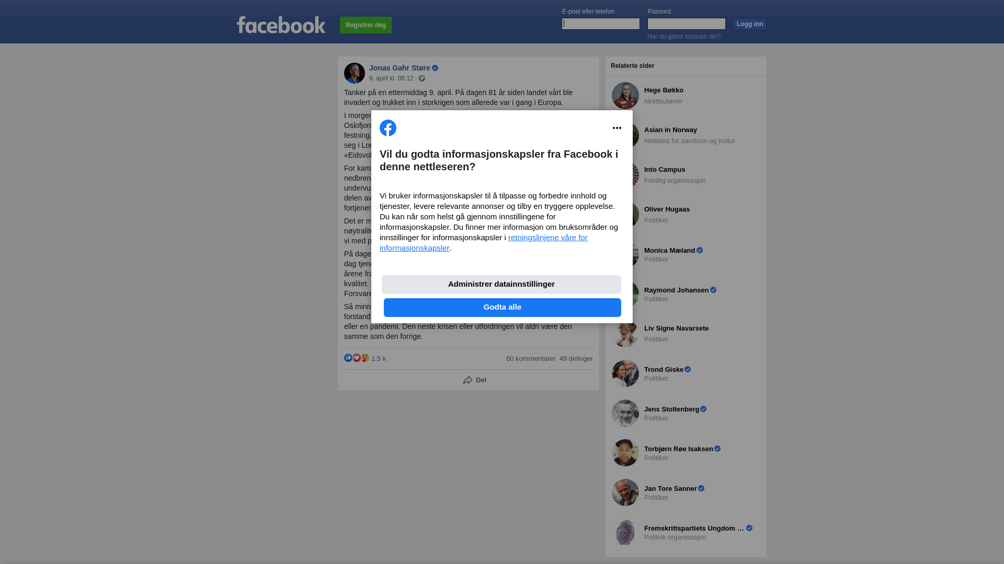Open Har du glemt kontoen din link
Image resolution: width=1004 pixels, height=564 pixels.
click(x=684, y=37)
